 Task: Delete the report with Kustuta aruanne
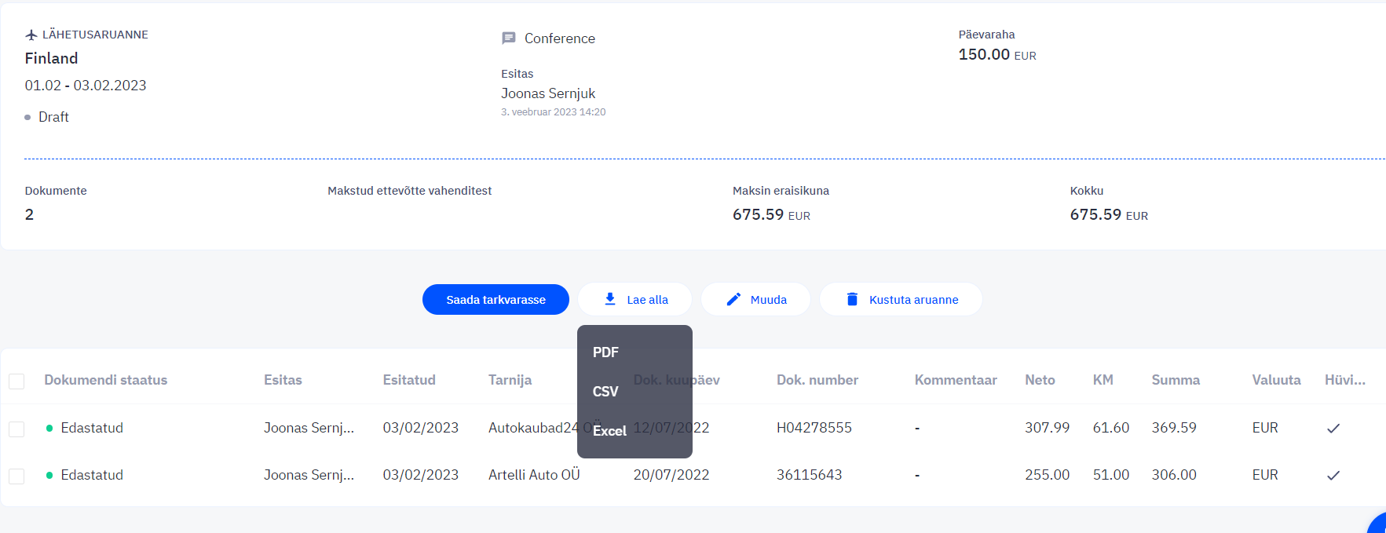point(901,299)
